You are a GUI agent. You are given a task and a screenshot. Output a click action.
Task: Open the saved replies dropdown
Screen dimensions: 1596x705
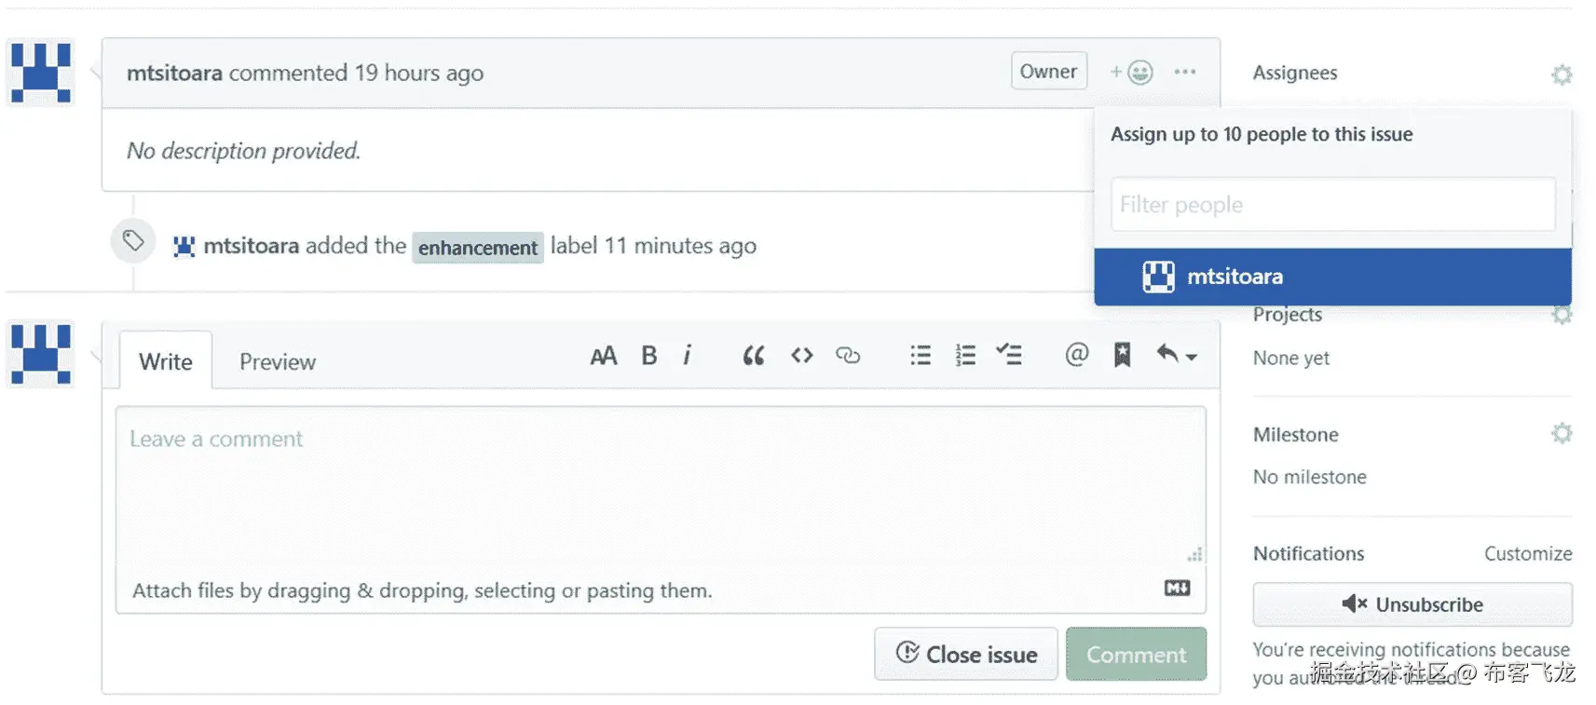coord(1176,355)
